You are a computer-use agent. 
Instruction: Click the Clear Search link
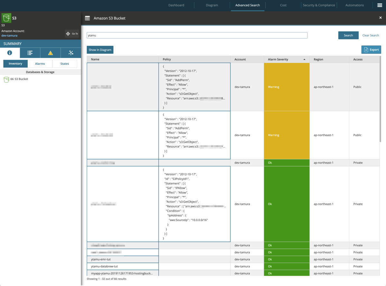[371, 35]
